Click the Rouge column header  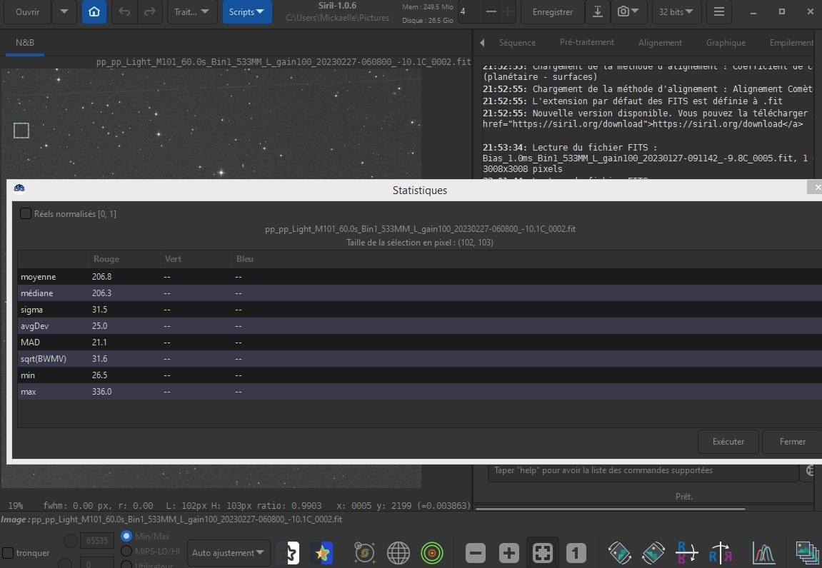[106, 259]
